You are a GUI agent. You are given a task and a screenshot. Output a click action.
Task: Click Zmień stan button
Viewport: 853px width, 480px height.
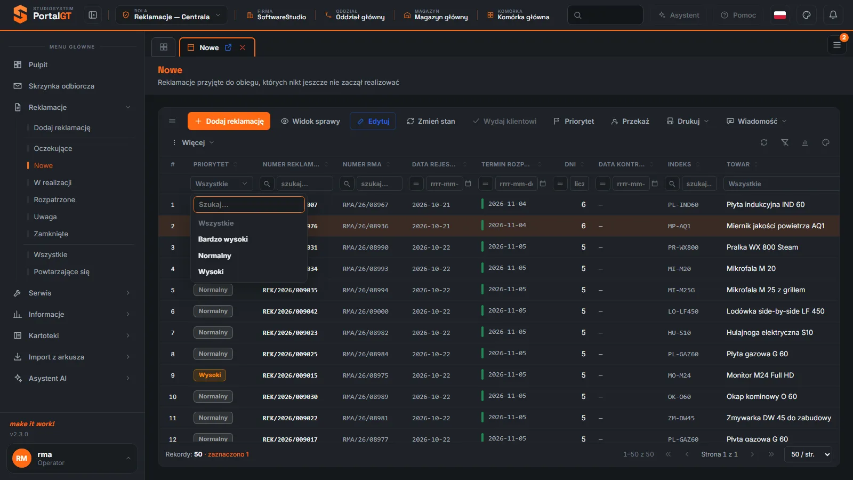(431, 121)
